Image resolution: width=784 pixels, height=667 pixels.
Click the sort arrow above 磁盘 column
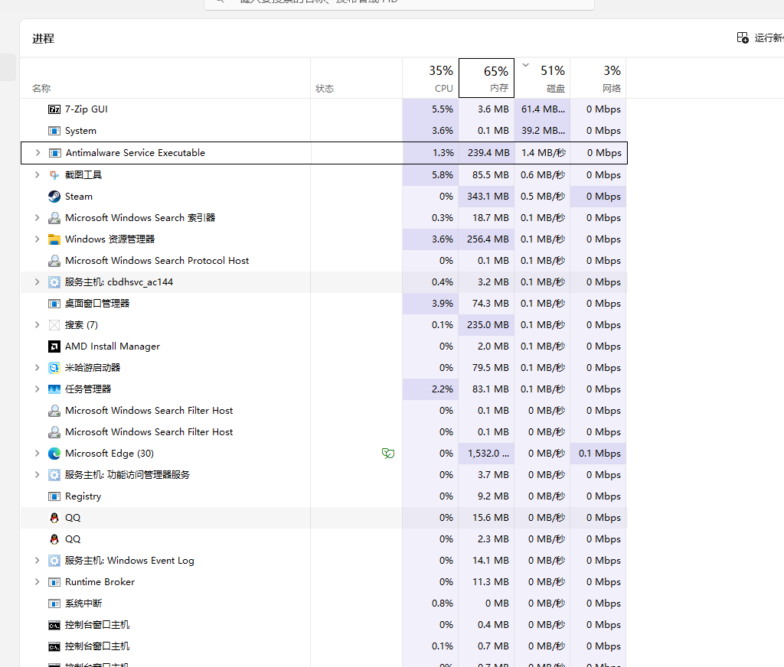click(525, 65)
